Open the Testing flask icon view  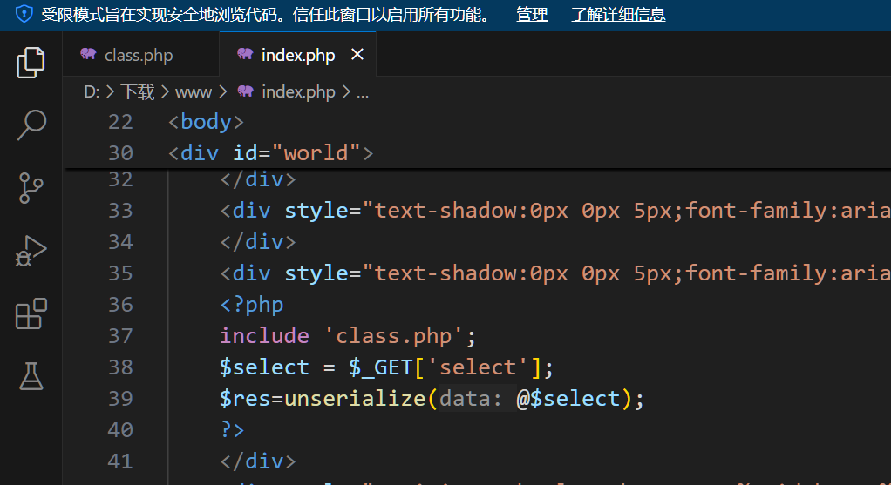(x=31, y=376)
